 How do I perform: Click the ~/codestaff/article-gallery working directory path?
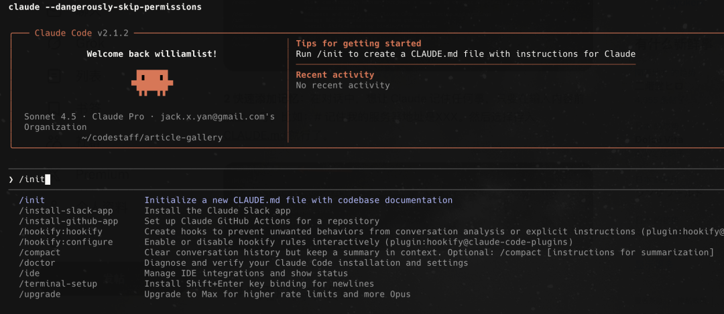152,137
